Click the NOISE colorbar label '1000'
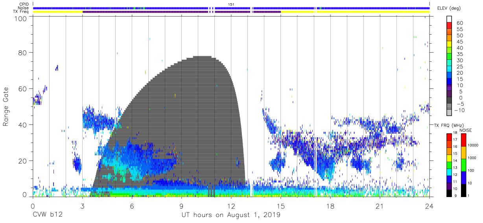Image resolution: width=483 pixels, height=223 pixels. pyautogui.click(x=473, y=157)
